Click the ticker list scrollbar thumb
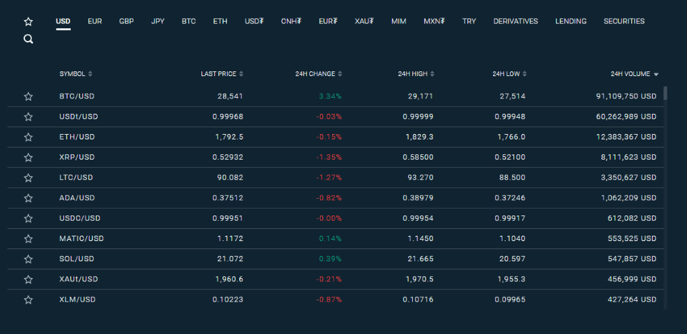The width and height of the screenshot is (687, 334). pos(665,94)
